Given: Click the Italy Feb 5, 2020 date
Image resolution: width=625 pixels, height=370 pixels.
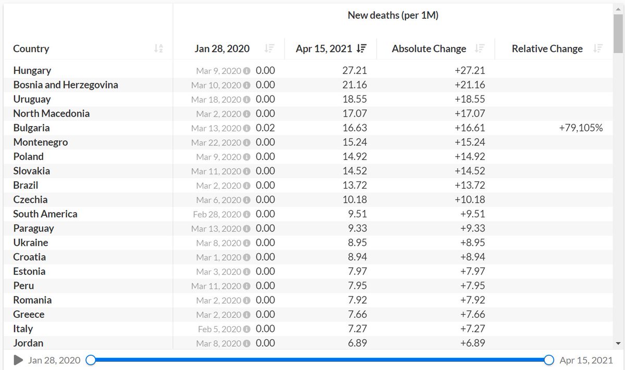Looking at the screenshot, I should click(x=220, y=329).
